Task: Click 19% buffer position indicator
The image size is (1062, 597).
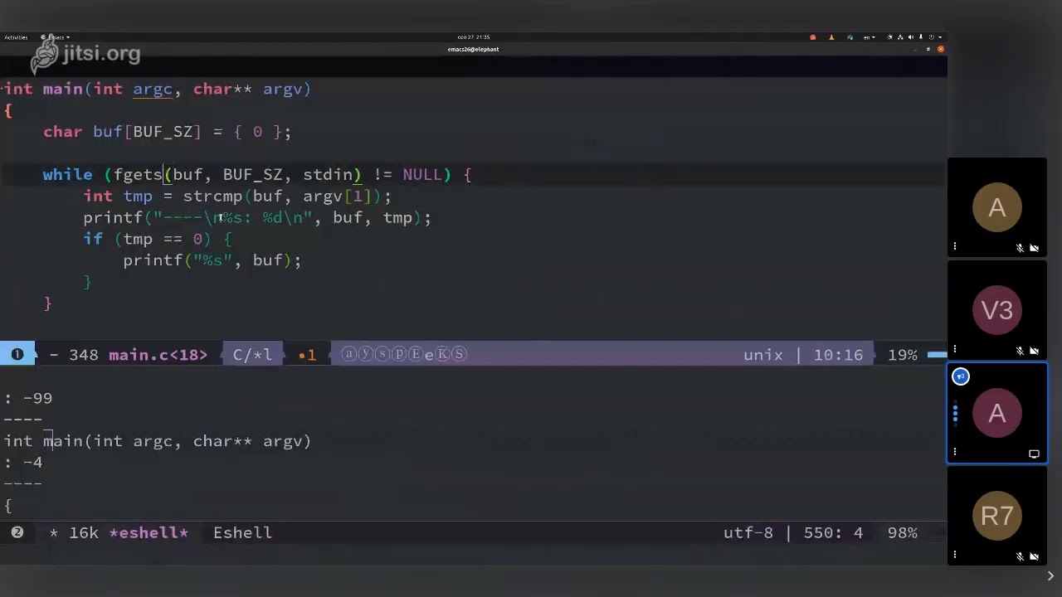Action: coord(903,355)
